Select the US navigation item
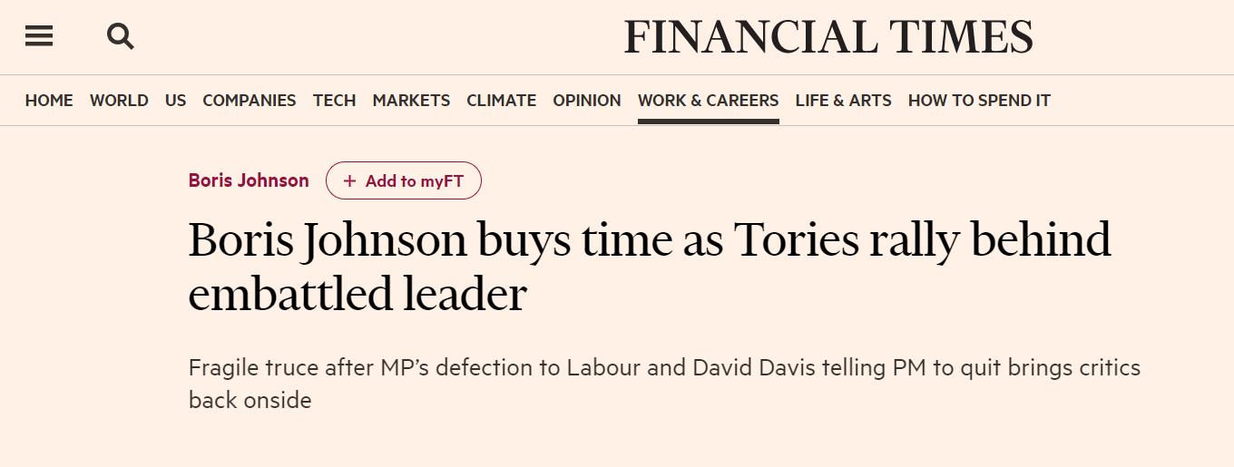This screenshot has height=467, width=1234. click(176, 101)
